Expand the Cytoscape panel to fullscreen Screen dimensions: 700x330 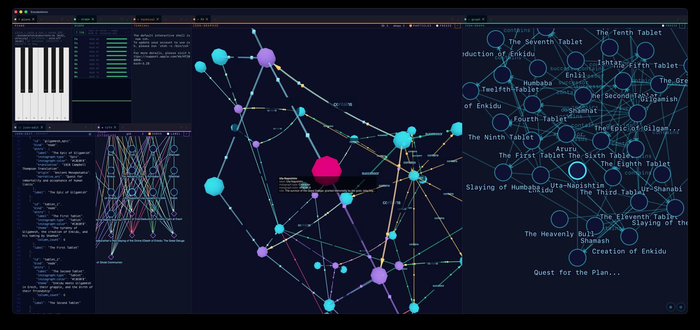point(187,134)
